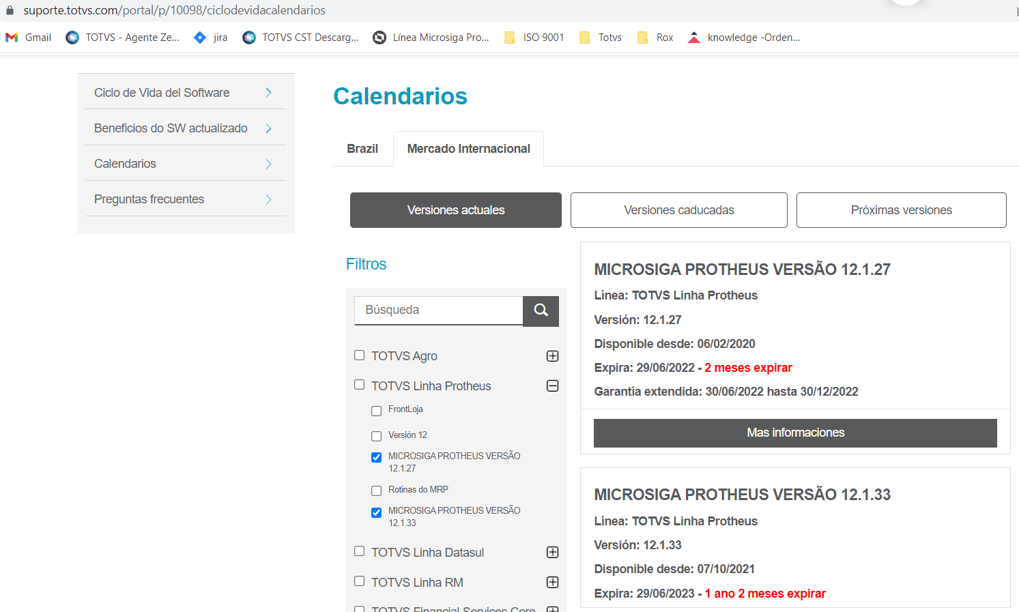Open TOTVS - Agente Ze bookmark
Screen dimensions: 1019x612
(x=122, y=38)
